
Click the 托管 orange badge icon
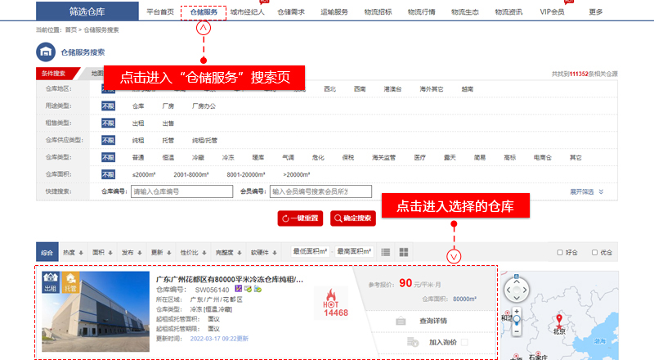pyautogui.click(x=70, y=282)
